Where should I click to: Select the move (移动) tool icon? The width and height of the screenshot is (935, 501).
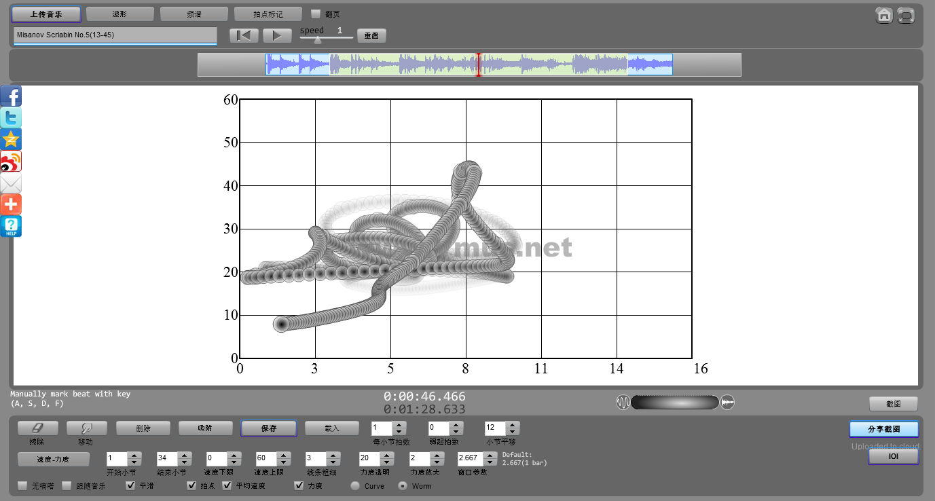coord(86,428)
